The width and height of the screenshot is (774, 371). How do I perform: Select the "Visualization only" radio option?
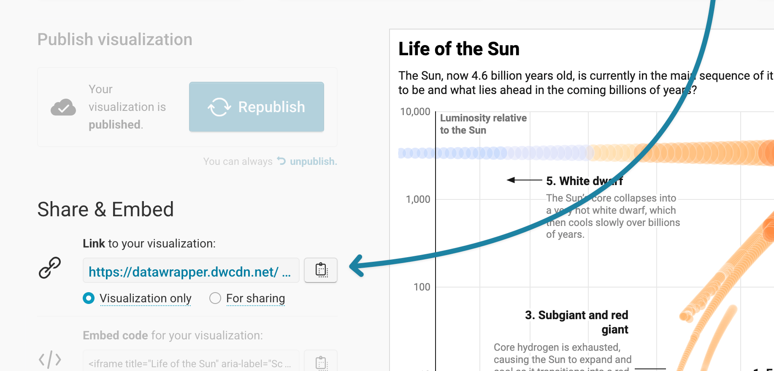(x=89, y=298)
